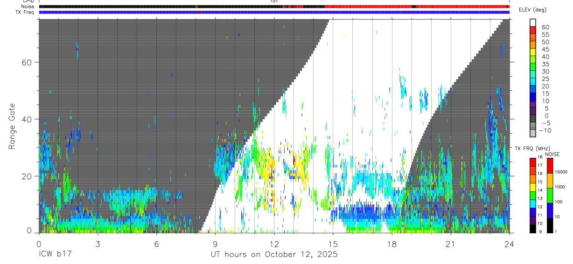573x264 pixels.
Task: Click x-axis tick label '24'
Action: click(509, 244)
